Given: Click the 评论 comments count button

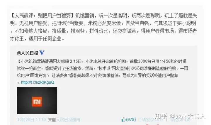Looking at the screenshot, I should (x=180, y=120).
